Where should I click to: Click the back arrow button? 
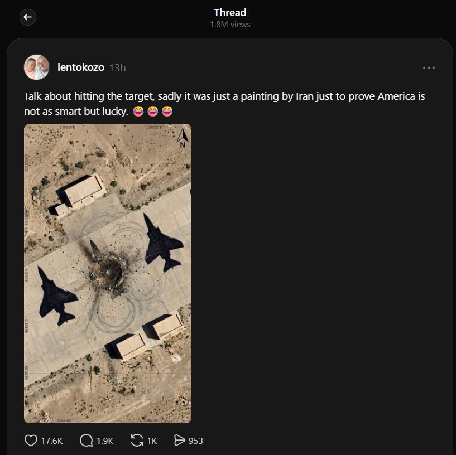tap(28, 17)
